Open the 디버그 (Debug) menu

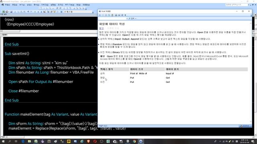click(45, 5)
